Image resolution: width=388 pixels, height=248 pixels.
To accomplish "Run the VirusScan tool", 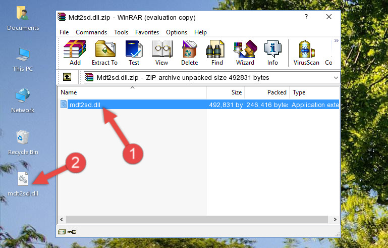I will coord(306,53).
